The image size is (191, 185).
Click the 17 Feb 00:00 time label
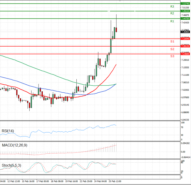coord(43,181)
